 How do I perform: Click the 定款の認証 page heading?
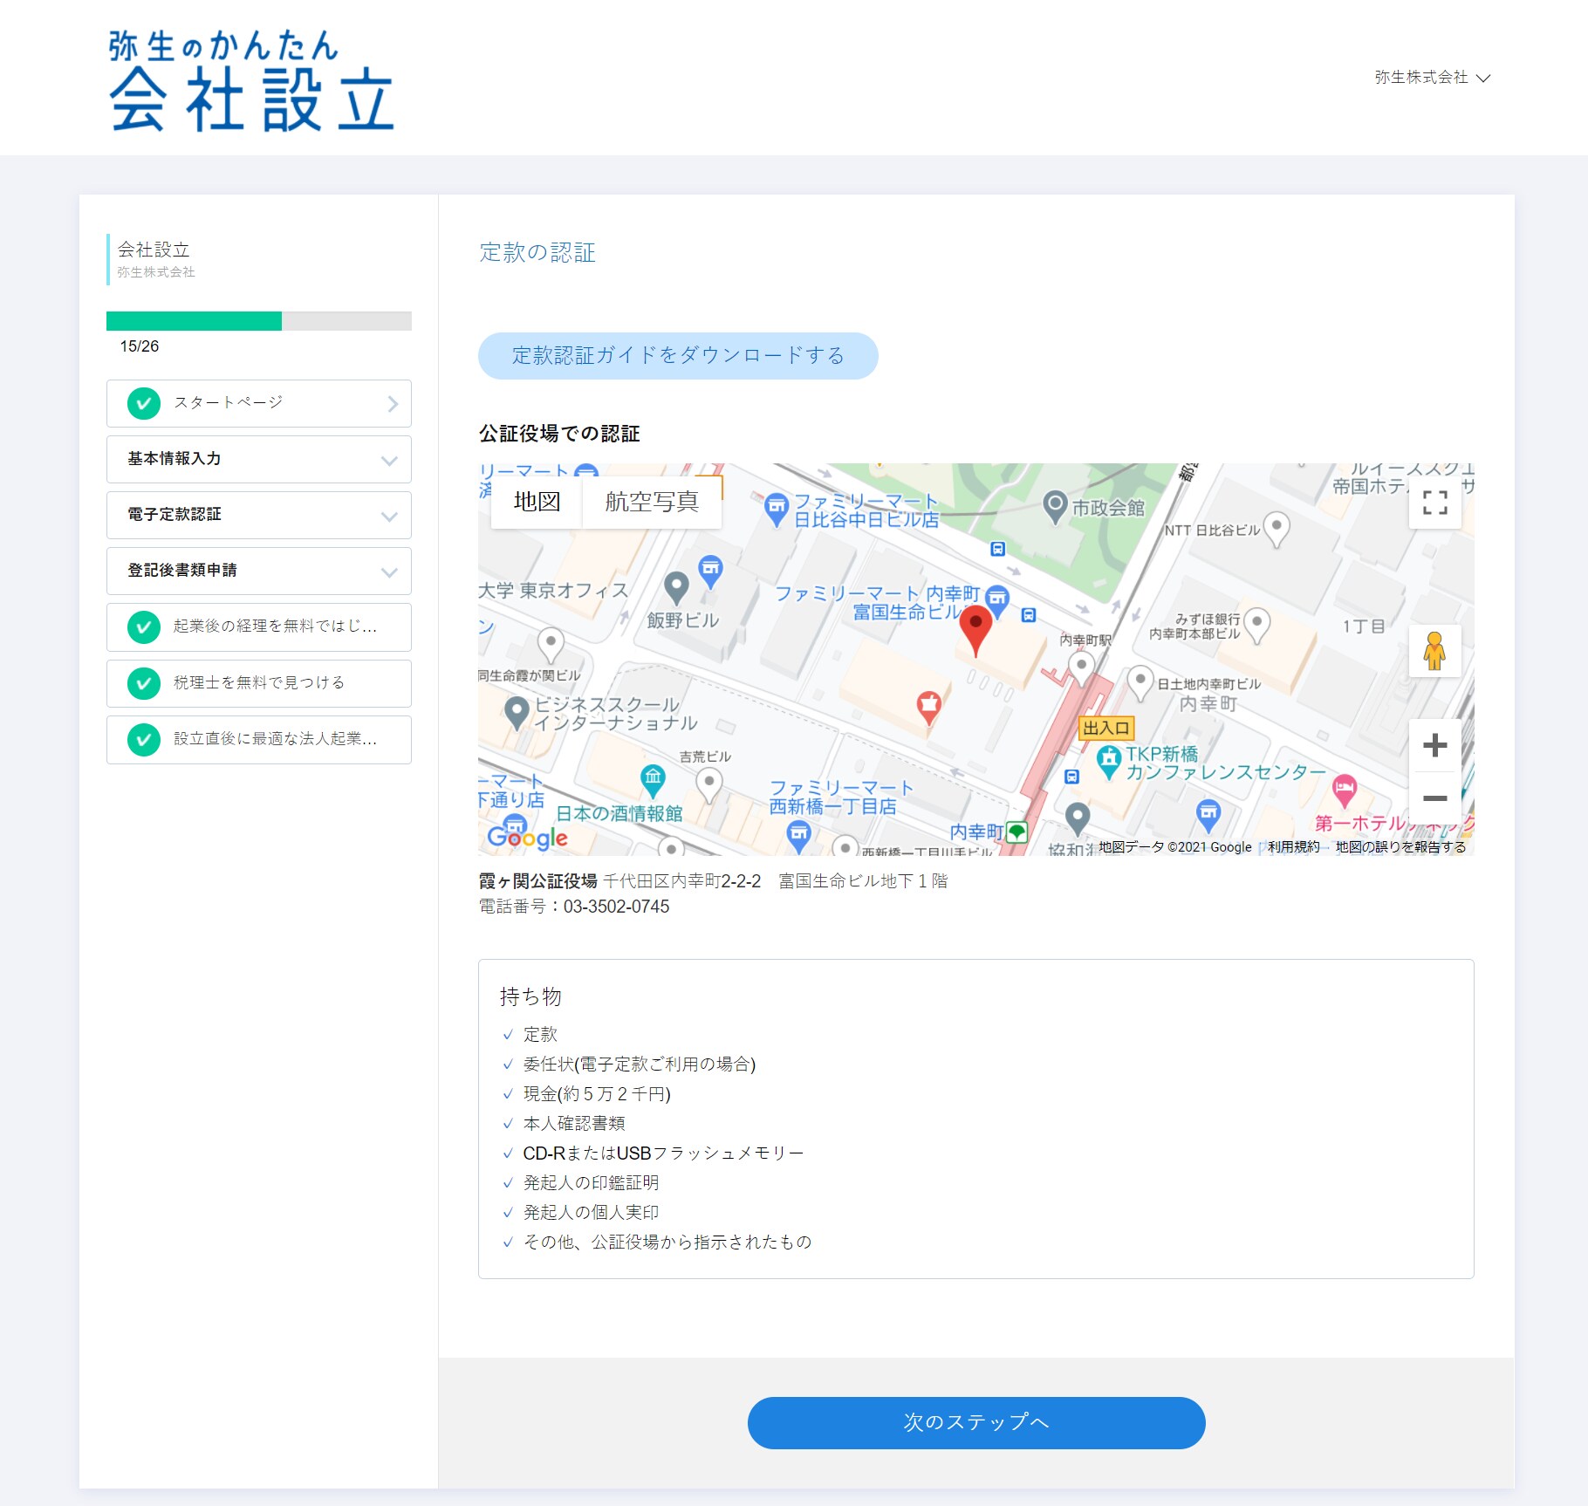click(537, 253)
